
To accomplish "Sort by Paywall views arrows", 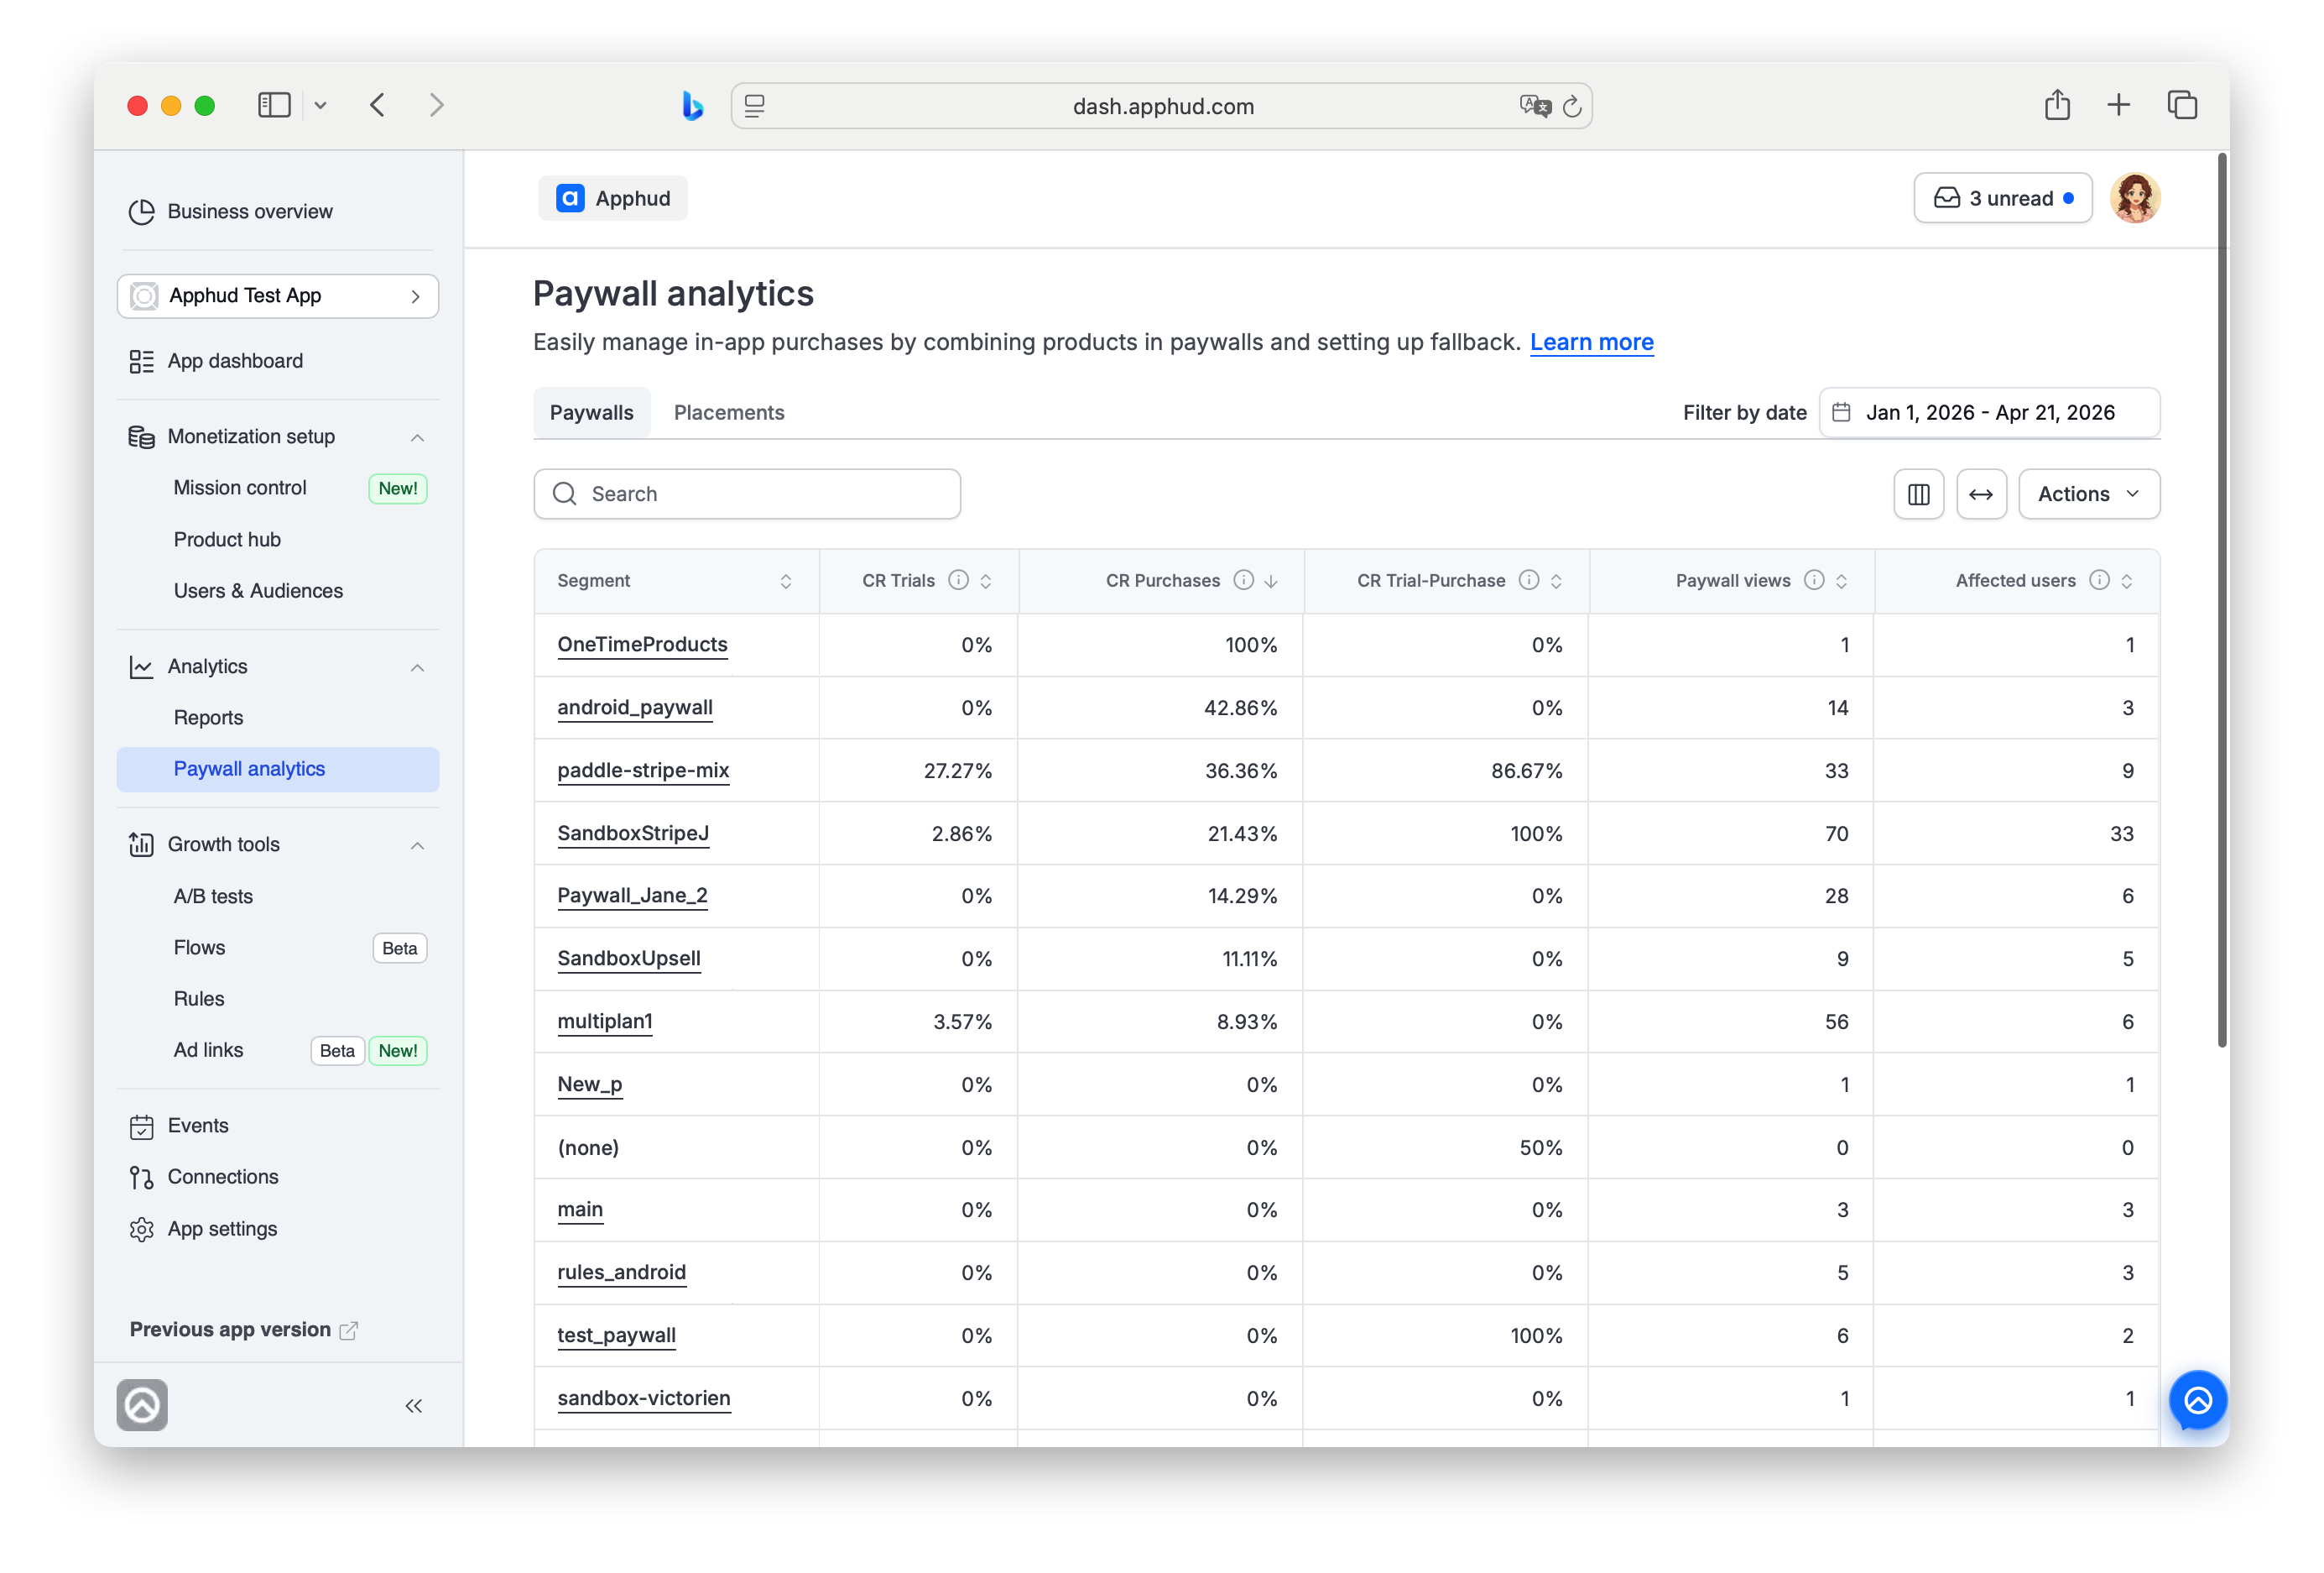I will (x=1841, y=582).
